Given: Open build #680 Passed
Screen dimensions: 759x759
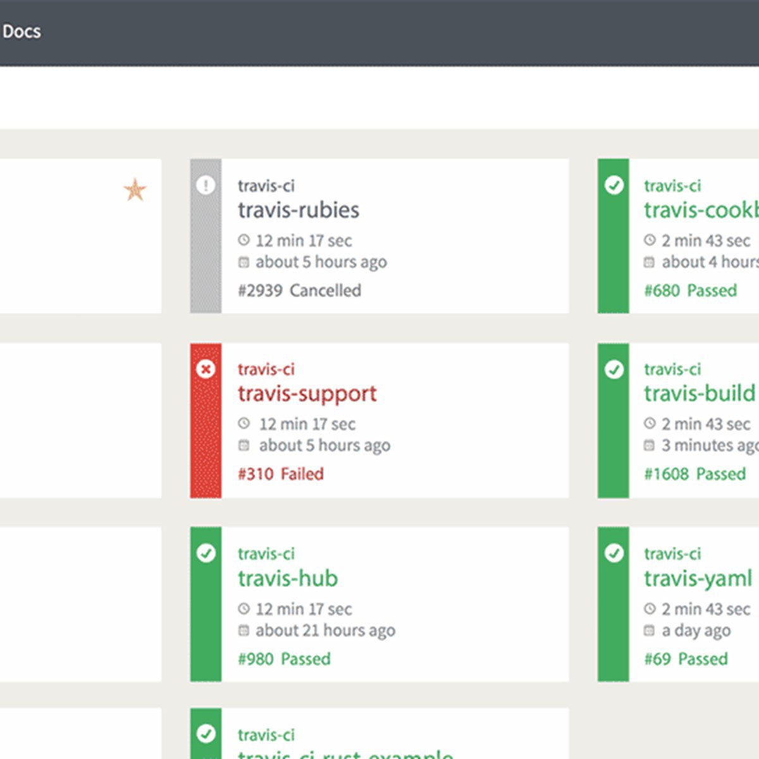Looking at the screenshot, I should click(691, 290).
